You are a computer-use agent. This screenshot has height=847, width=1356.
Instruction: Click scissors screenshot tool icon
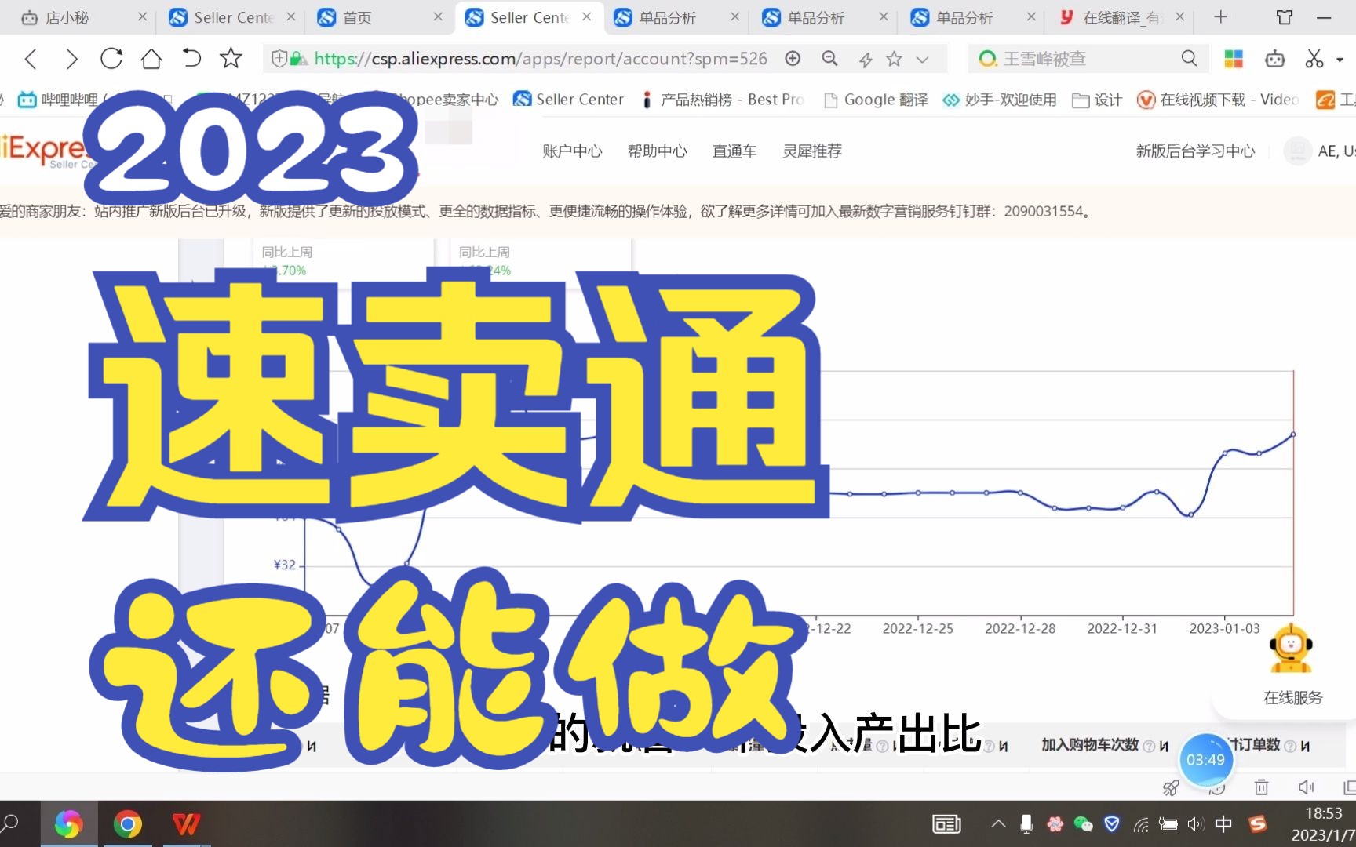pos(1314,59)
